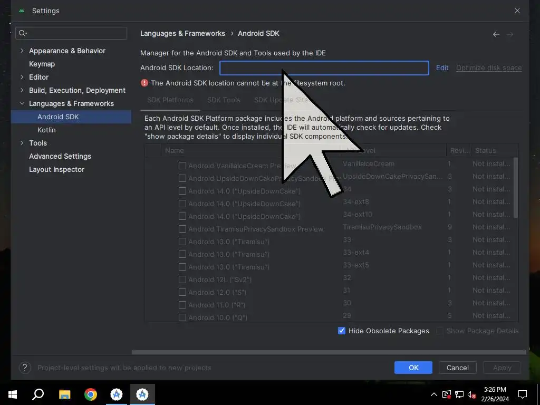Select Kotlin under Languages & Frameworks

[46, 130]
